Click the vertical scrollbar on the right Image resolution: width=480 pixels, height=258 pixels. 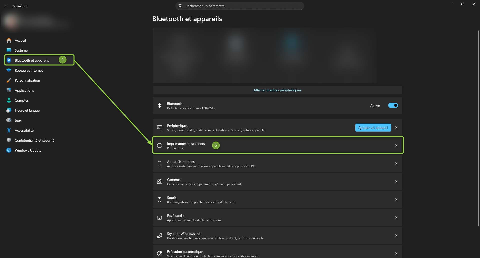478,125
